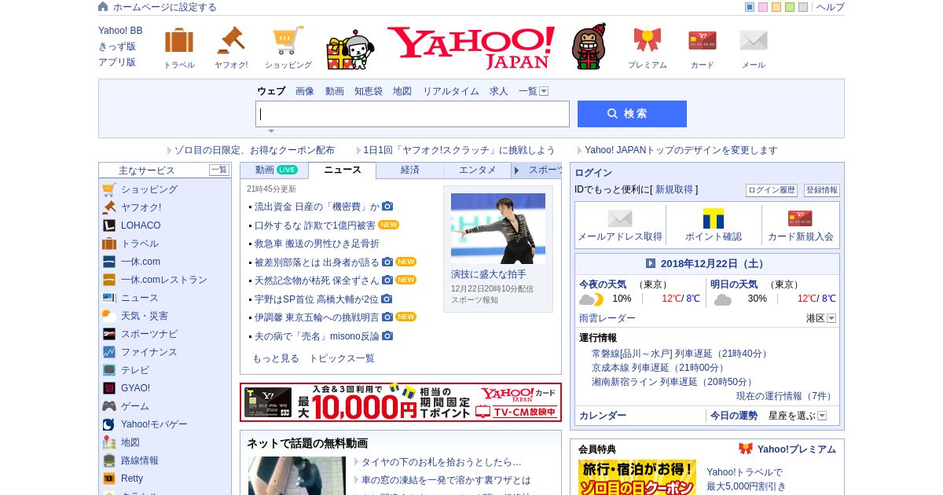Open the figure skater news thumbnail
Screen dimensions: 943x495
498,228
